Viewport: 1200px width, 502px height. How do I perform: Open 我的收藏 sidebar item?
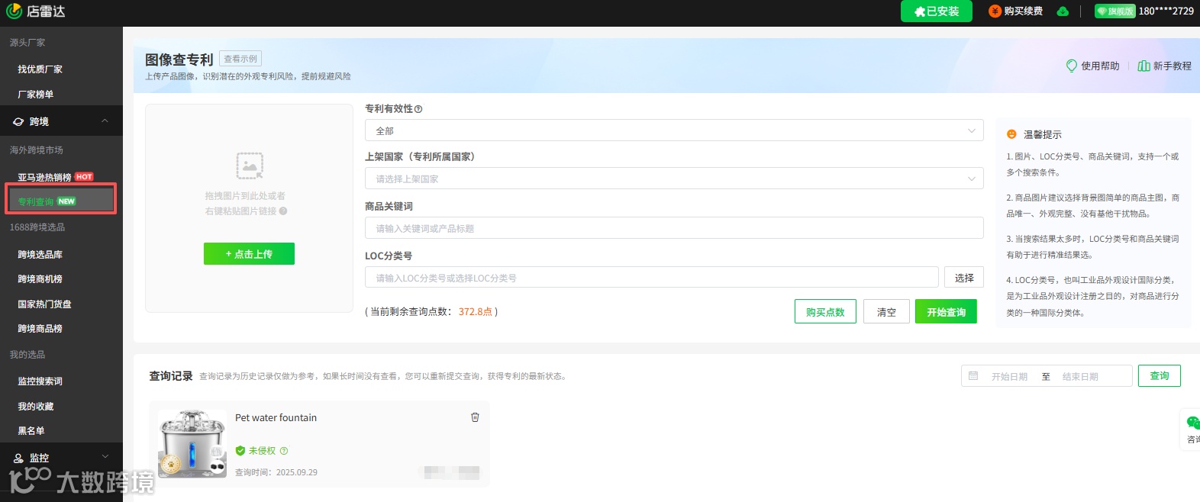(x=36, y=407)
